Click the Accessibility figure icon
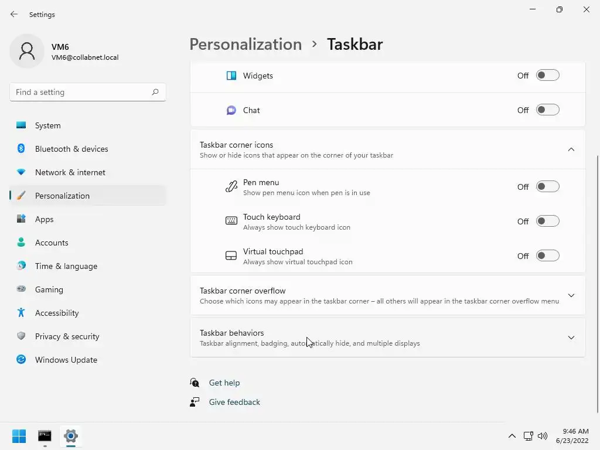 click(x=21, y=313)
